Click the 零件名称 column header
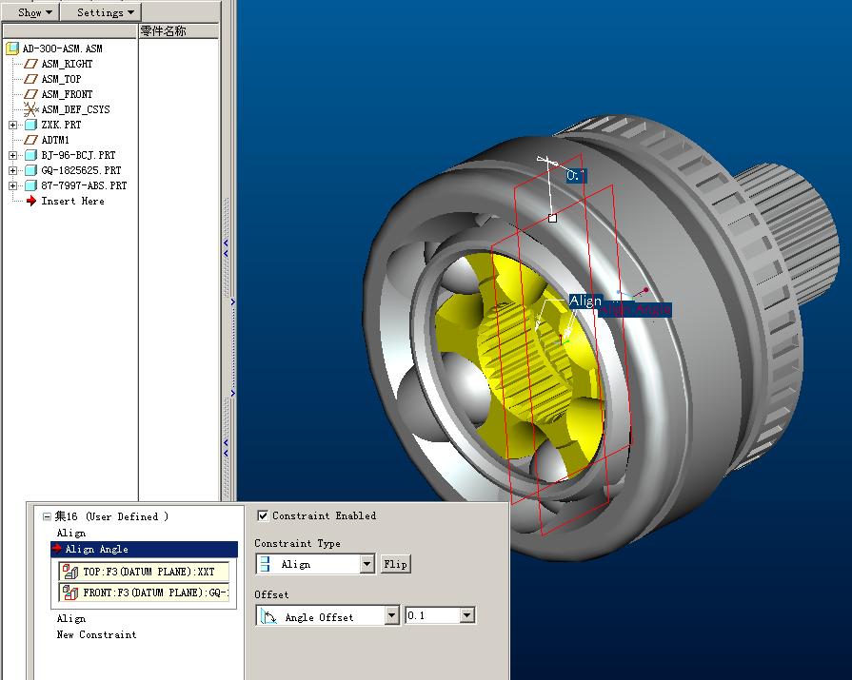Viewport: 852px width, 680px height. click(x=178, y=31)
